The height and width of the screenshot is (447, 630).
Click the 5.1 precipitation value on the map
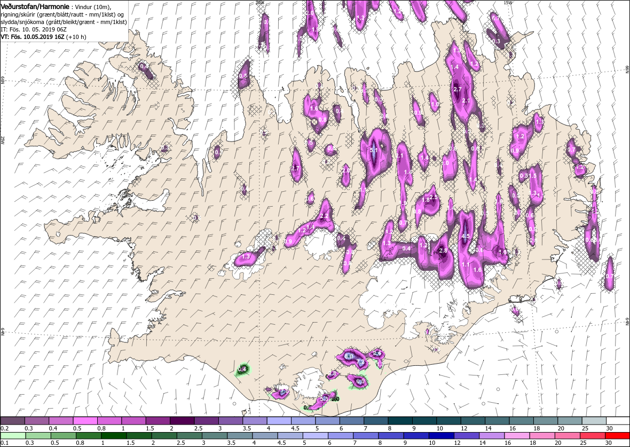pos(373,150)
